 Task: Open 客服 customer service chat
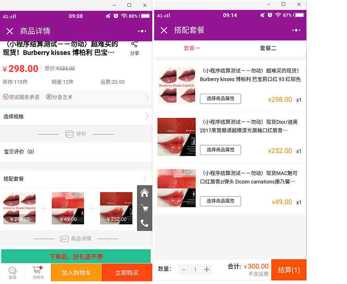13,272
